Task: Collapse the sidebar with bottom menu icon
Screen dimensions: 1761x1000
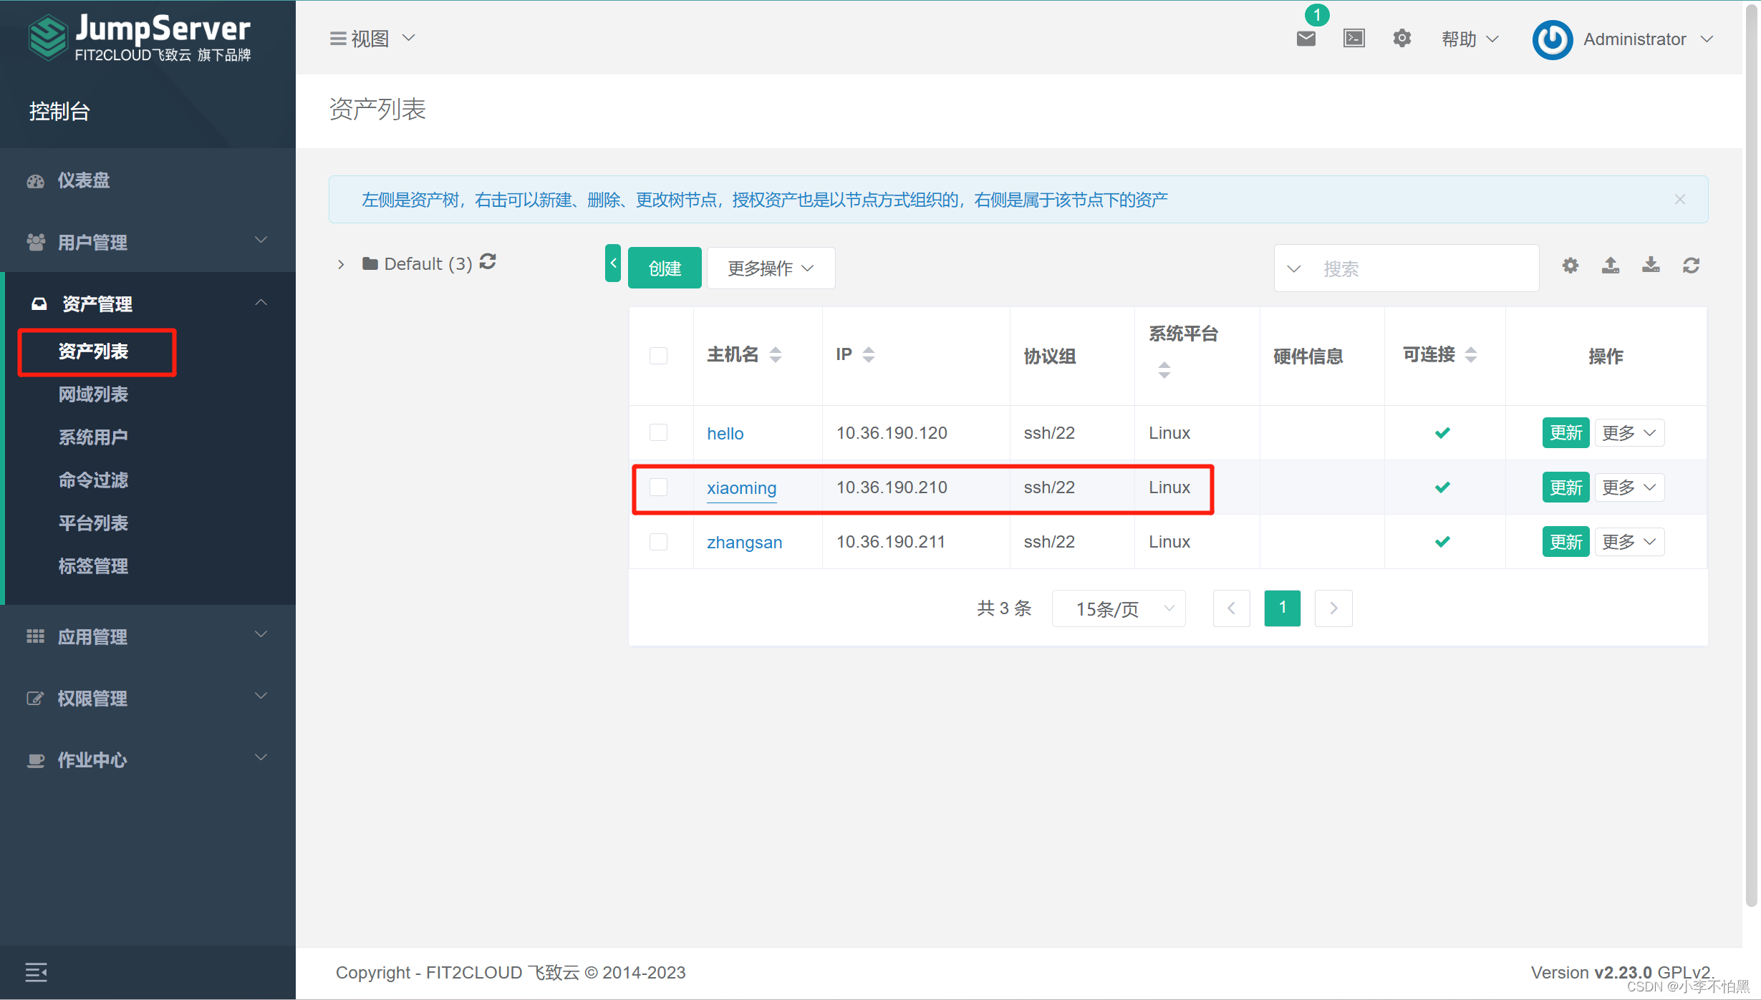Action: 36,972
